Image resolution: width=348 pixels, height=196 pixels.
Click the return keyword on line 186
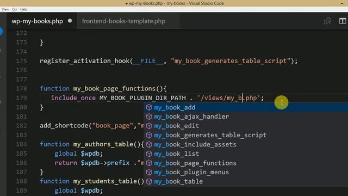[x=66, y=163]
